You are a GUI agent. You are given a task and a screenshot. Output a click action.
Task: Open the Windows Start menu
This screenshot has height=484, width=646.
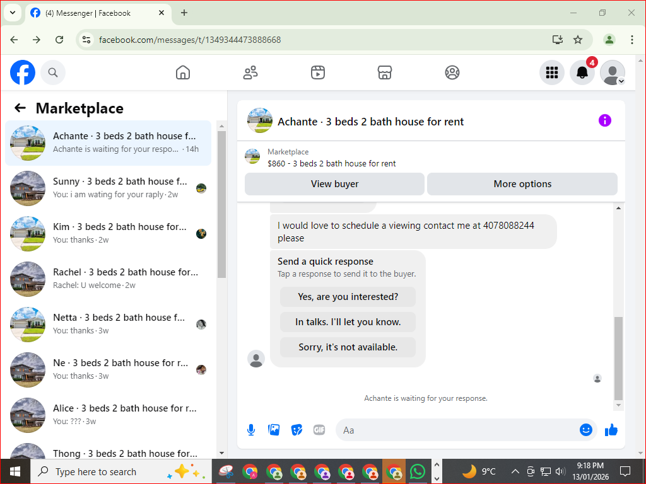pos(15,471)
